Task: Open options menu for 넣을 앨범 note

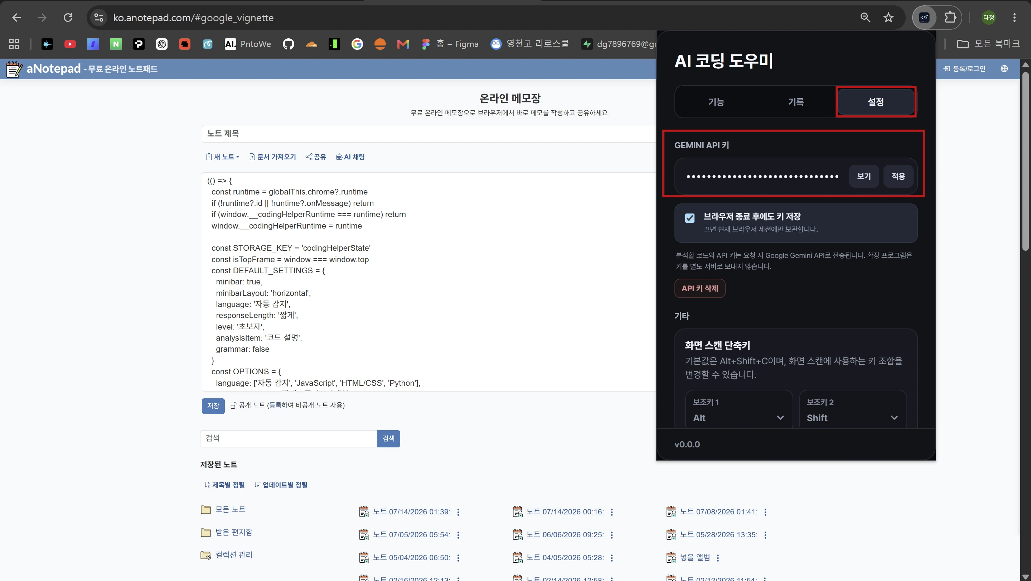Action: pos(718,557)
